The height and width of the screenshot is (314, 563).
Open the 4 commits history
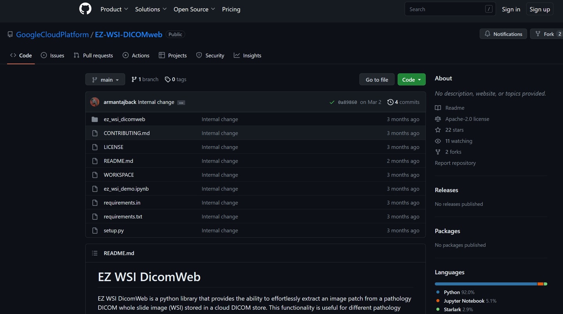(403, 102)
